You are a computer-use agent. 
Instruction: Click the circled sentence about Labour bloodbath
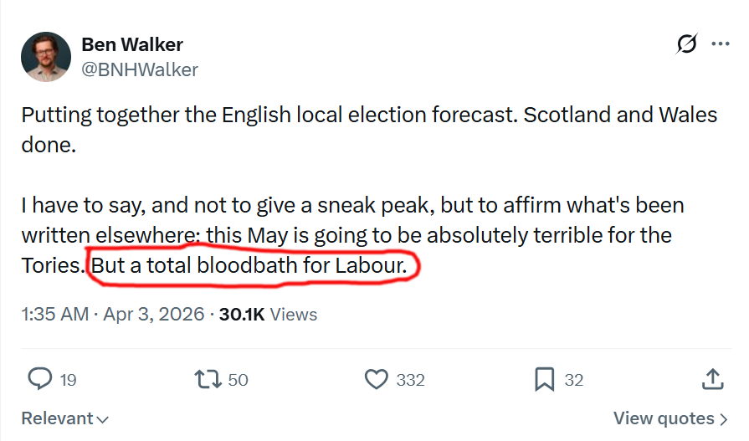coord(251,268)
